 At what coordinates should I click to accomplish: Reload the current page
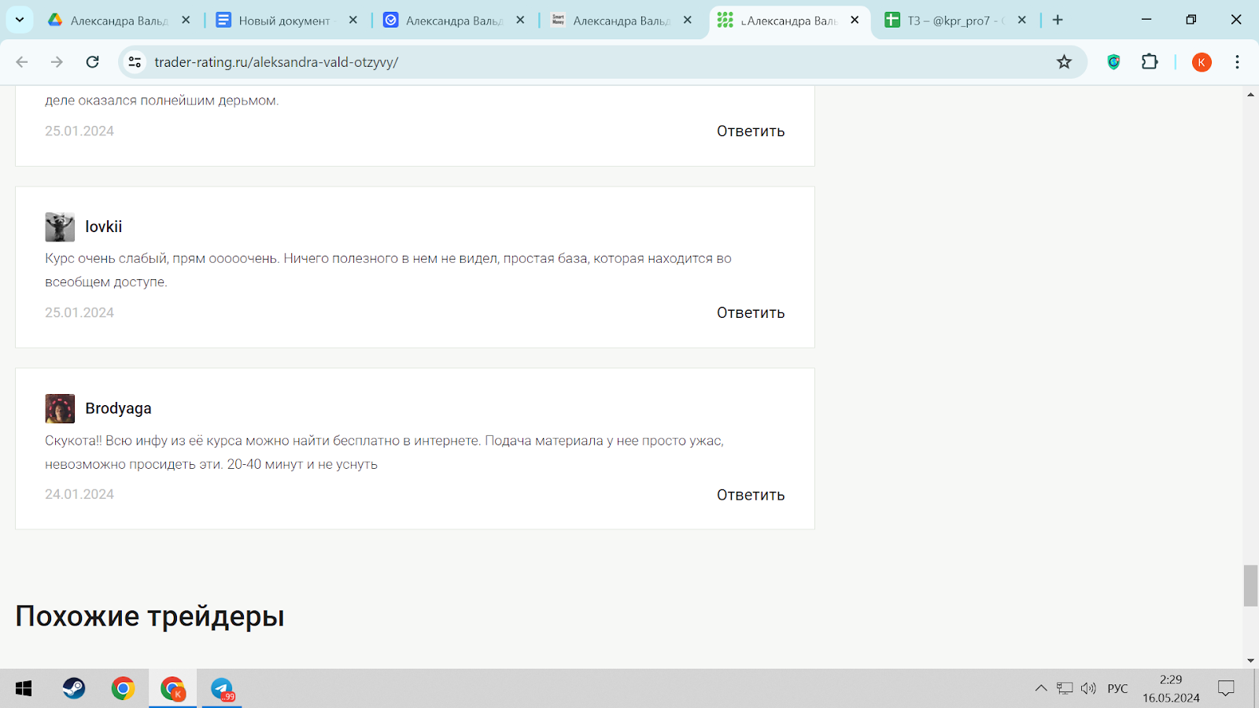(x=92, y=62)
